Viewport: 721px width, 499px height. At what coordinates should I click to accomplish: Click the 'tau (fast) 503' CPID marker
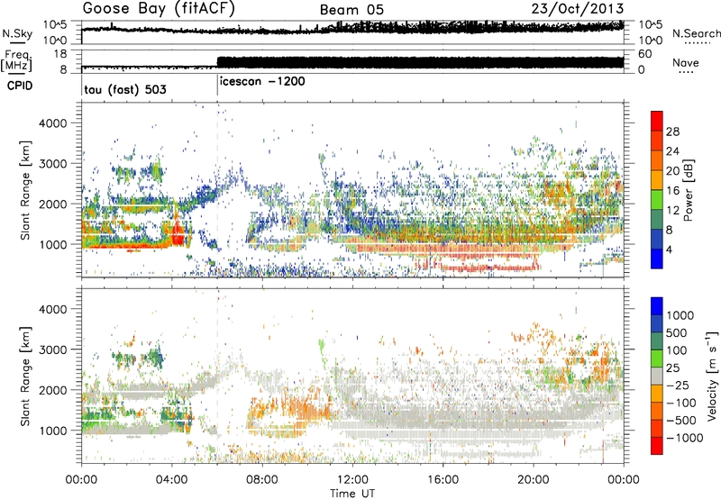(125, 89)
